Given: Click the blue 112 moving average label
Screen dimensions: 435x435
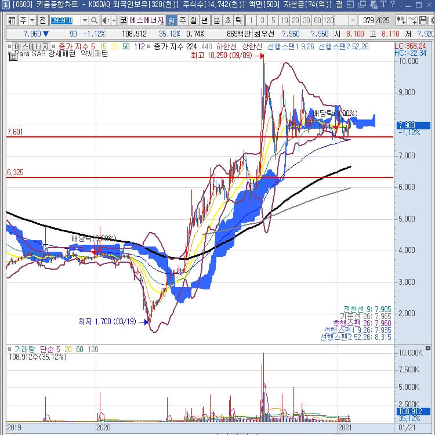Looking at the screenshot, I should pos(140,46).
